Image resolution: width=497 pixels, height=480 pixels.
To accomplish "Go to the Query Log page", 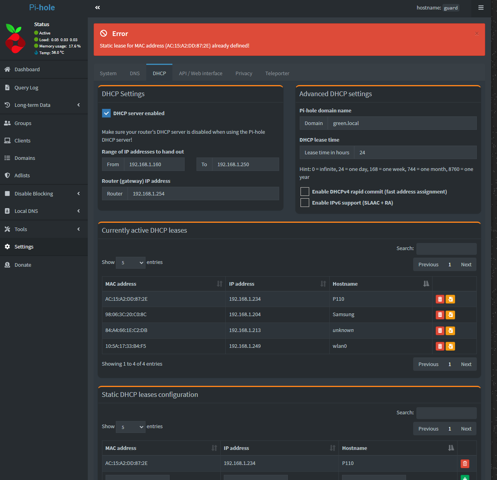I will tap(26, 88).
